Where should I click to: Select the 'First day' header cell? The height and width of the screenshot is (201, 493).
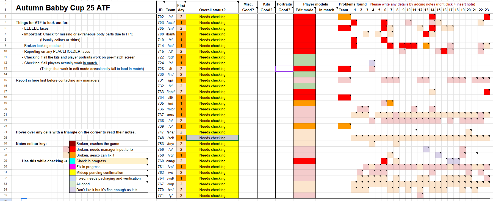[x=181, y=7]
